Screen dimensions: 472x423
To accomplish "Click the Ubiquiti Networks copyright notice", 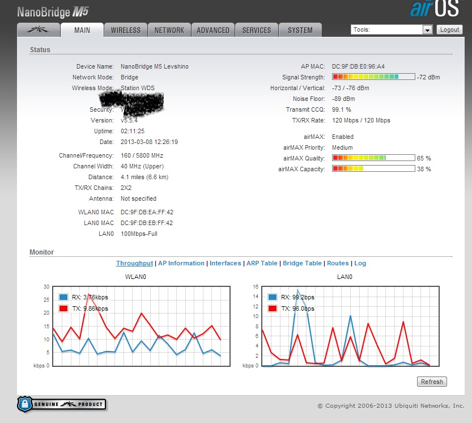I will coord(391,405).
